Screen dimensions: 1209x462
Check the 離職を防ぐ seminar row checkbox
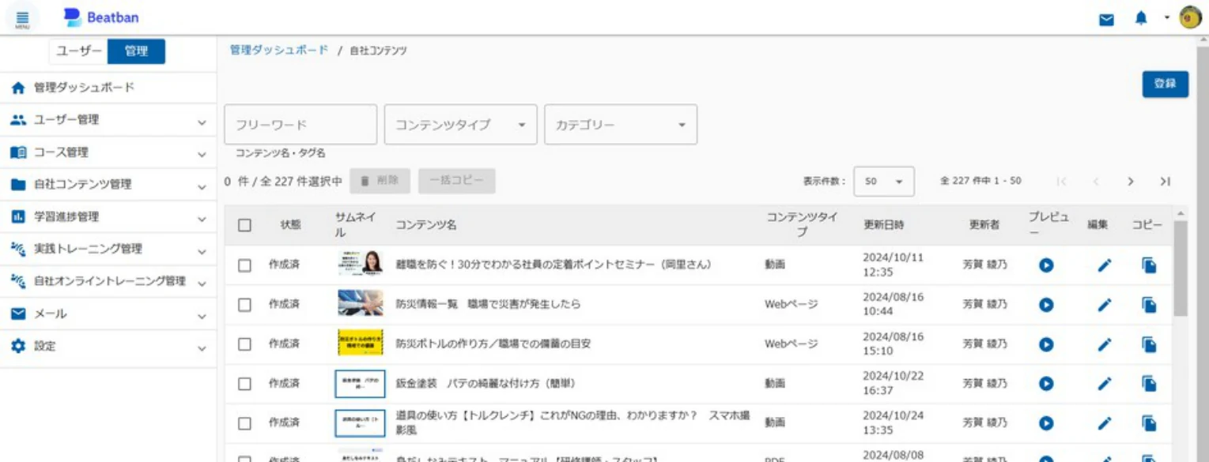point(244,265)
